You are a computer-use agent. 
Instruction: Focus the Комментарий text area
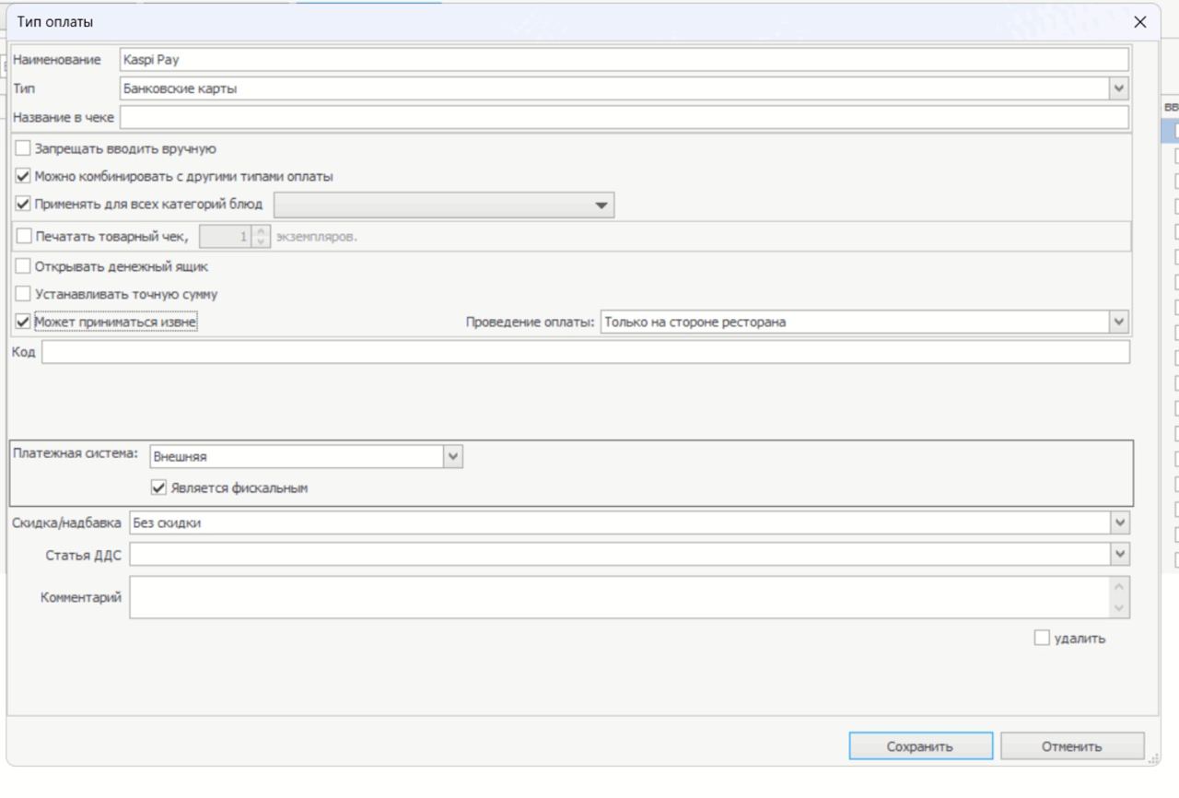[x=617, y=597]
